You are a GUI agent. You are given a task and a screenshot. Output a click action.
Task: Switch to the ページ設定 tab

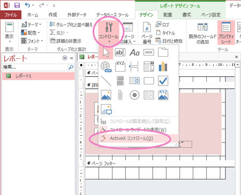coord(211,15)
